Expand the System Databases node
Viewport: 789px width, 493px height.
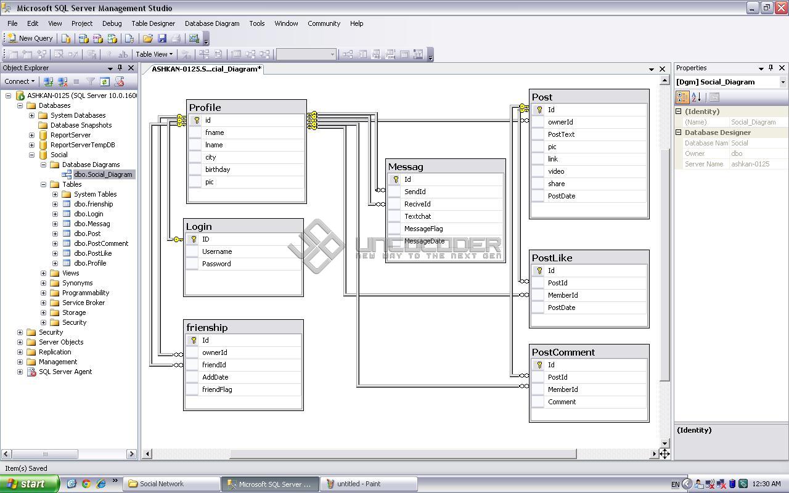[31, 115]
